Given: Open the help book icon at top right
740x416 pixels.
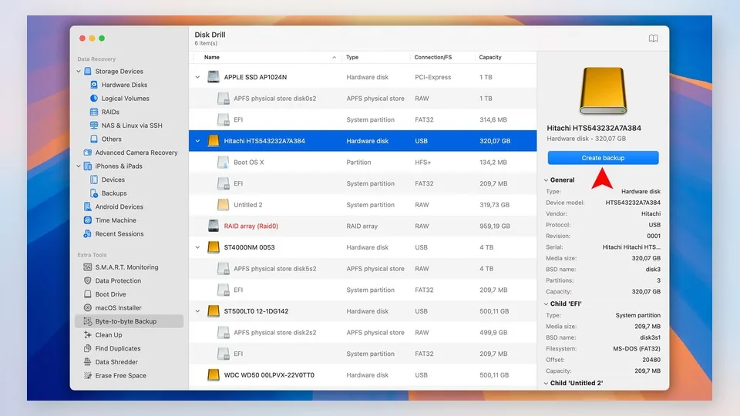Looking at the screenshot, I should tap(653, 39).
